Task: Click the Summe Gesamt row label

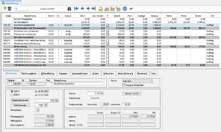Action: click(21, 22)
